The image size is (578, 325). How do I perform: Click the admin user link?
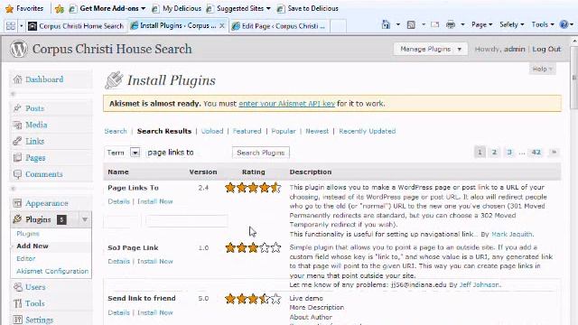click(514, 49)
